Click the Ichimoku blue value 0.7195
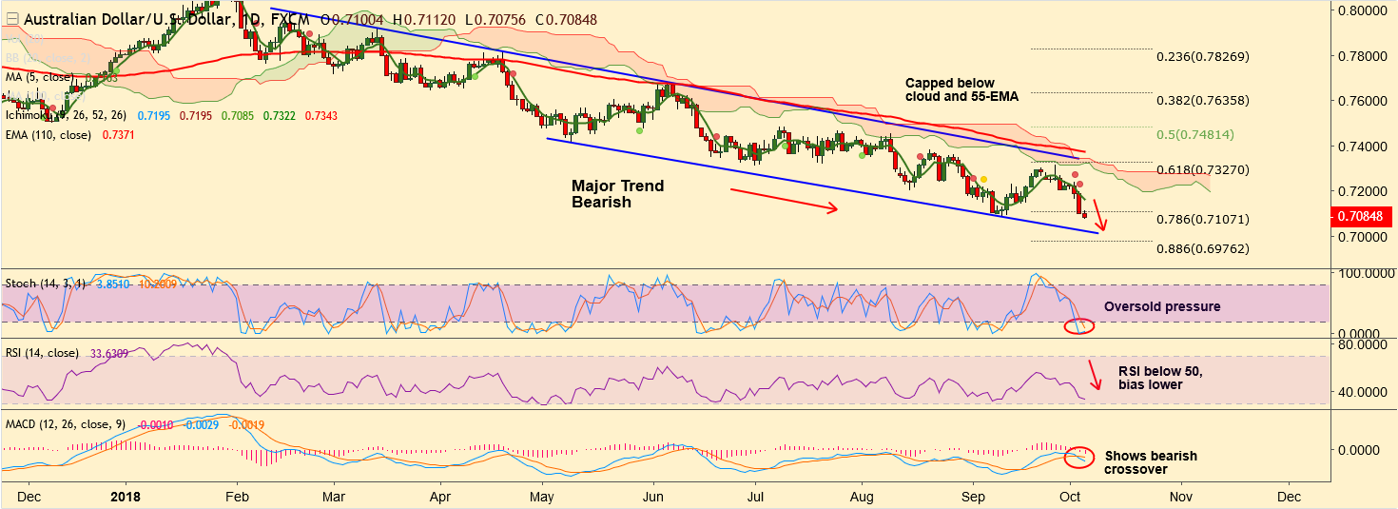The height and width of the screenshot is (509, 1398). 153,115
